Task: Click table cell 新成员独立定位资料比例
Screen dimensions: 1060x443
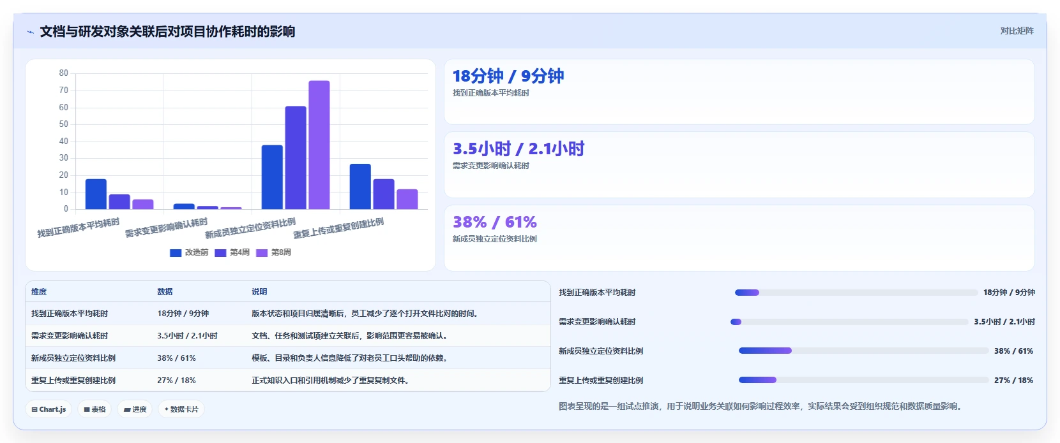Action: click(x=73, y=358)
